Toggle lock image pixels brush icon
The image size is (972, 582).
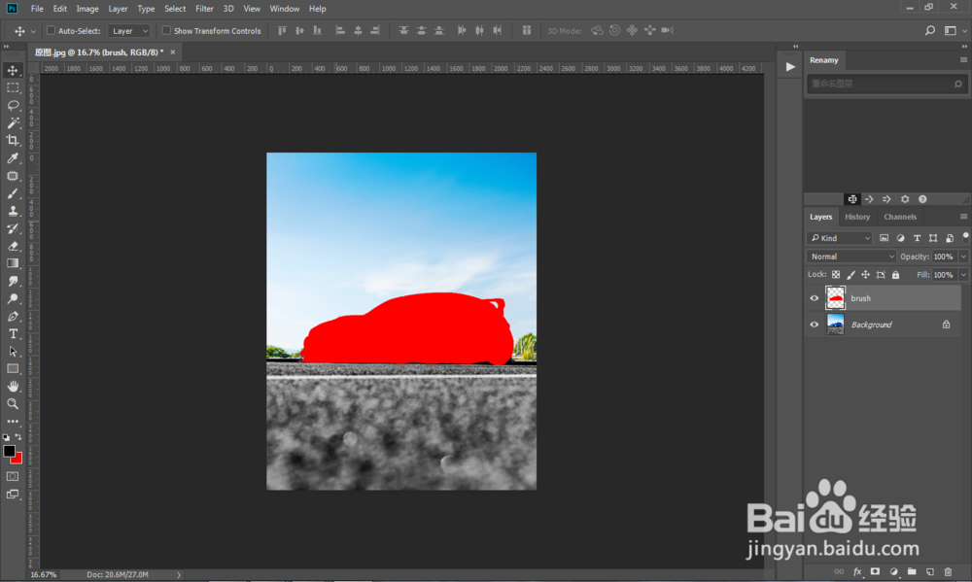851,275
